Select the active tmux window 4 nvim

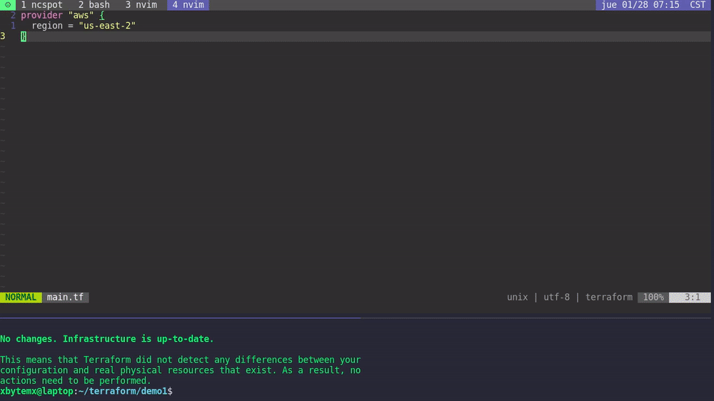188,5
